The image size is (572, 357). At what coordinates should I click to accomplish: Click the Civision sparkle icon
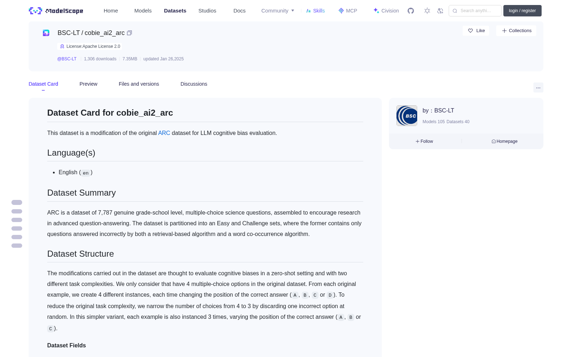[376, 11]
